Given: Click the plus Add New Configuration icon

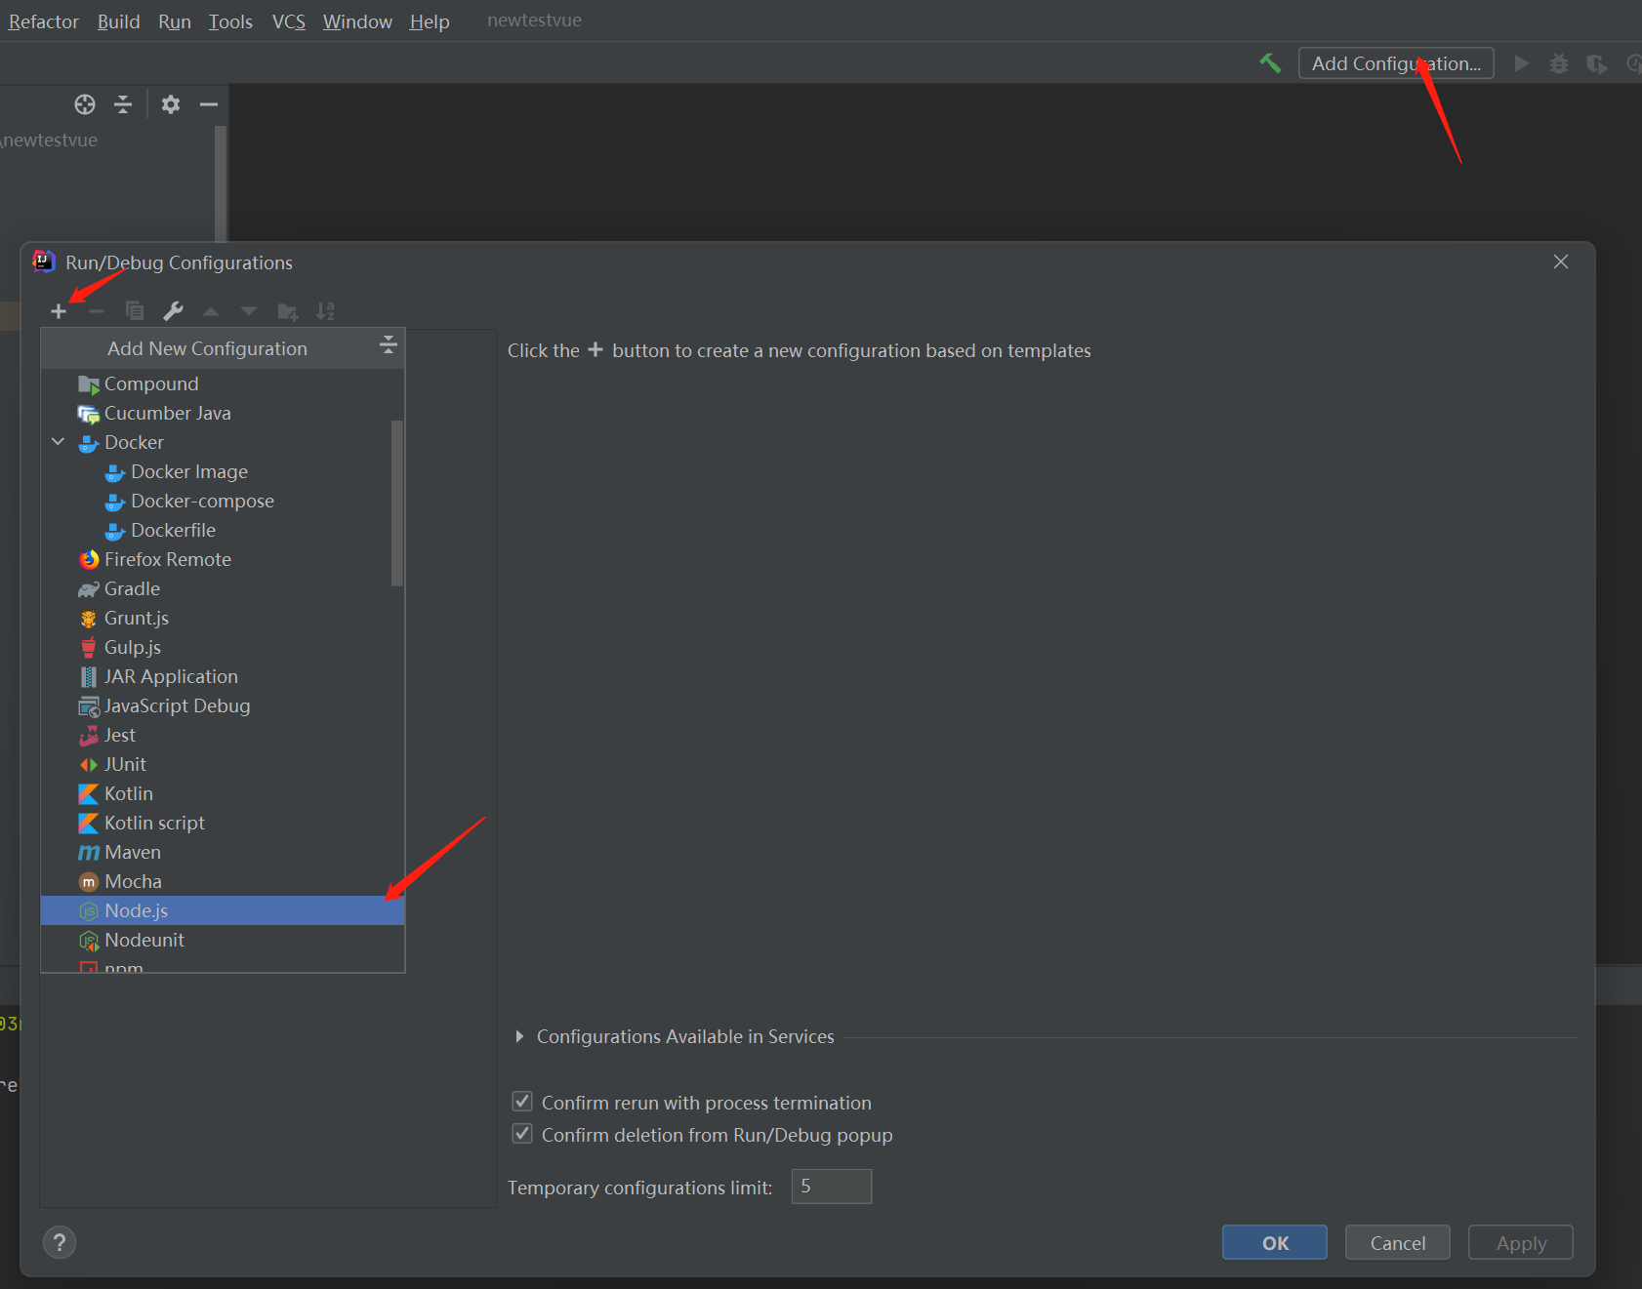Looking at the screenshot, I should pyautogui.click(x=59, y=311).
